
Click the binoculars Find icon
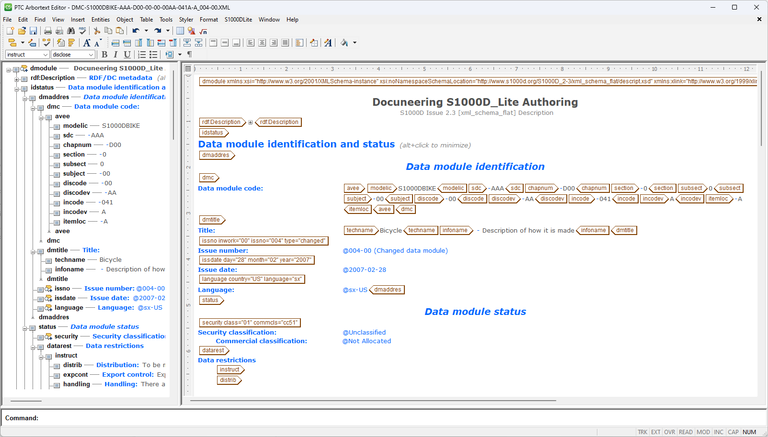point(71,31)
